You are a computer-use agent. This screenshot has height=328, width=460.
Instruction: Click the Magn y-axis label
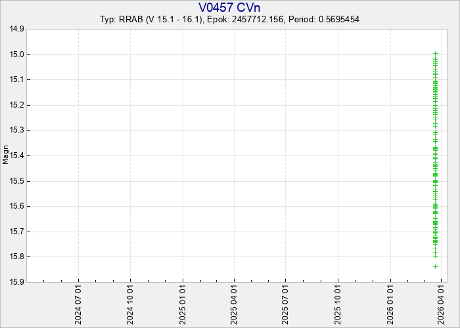[x=6, y=155]
